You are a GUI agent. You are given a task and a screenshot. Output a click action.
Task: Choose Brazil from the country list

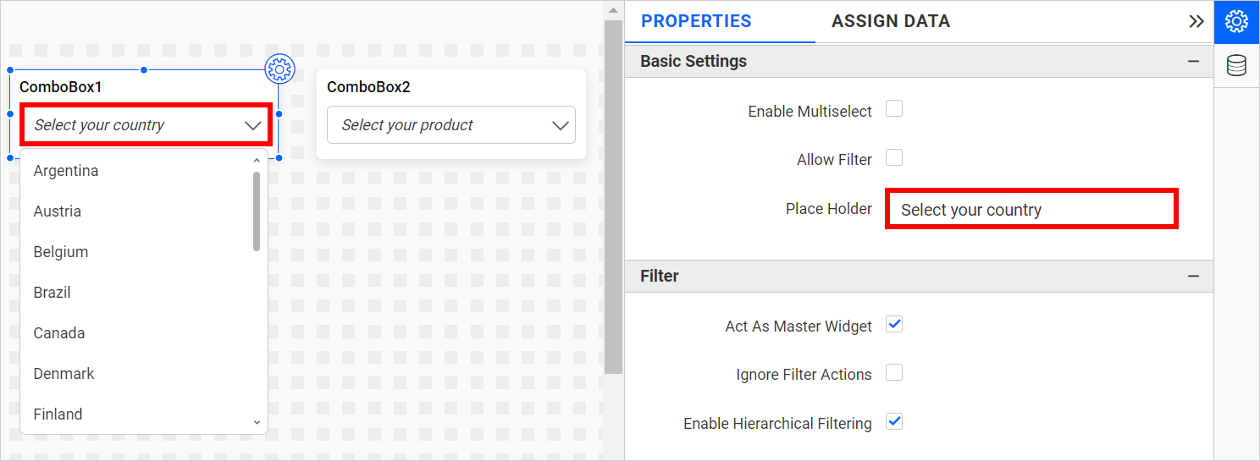coord(52,293)
